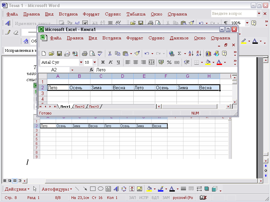Open the Excel fill color dropdown arrow
This screenshot has height=202, width=270.
click(x=214, y=62)
